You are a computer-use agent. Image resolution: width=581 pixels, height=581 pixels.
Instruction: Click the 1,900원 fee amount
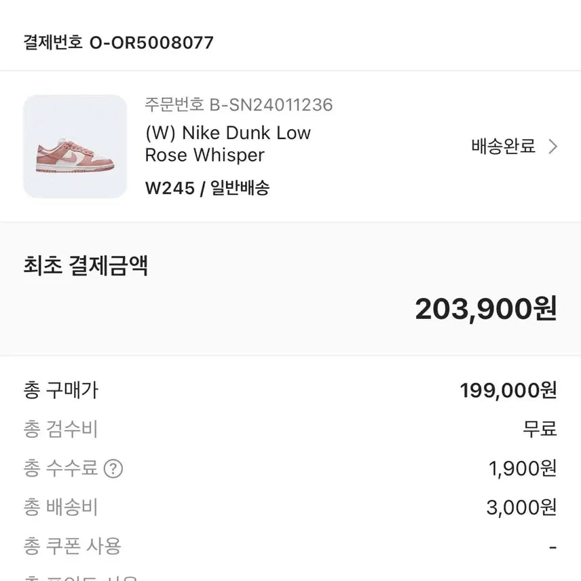click(521, 468)
